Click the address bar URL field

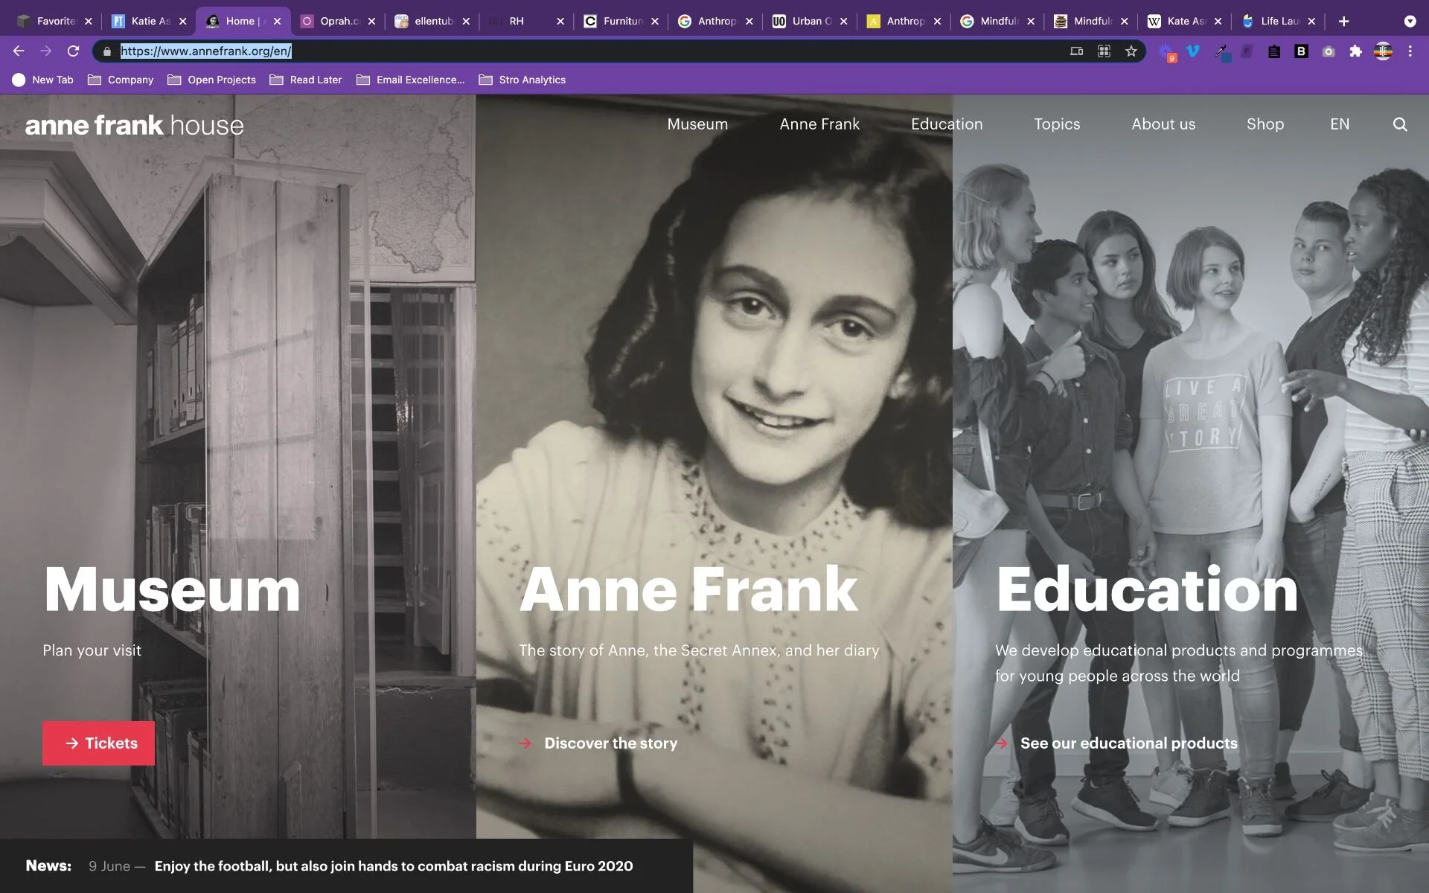[521, 51]
